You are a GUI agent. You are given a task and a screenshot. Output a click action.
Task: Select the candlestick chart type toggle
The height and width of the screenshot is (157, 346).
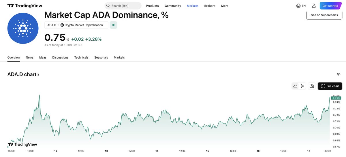pos(302,86)
